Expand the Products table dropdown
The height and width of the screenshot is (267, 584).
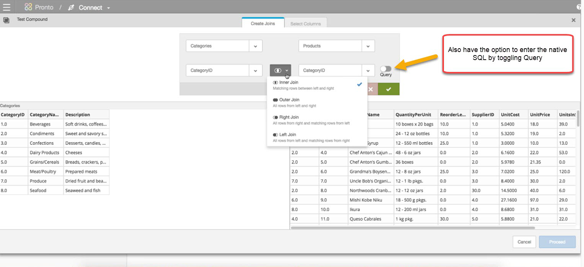point(368,46)
